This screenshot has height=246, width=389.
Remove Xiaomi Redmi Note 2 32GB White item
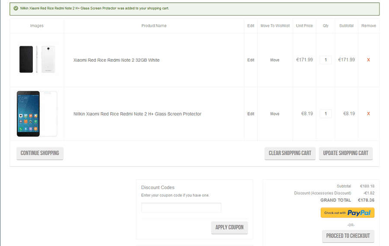(368, 60)
